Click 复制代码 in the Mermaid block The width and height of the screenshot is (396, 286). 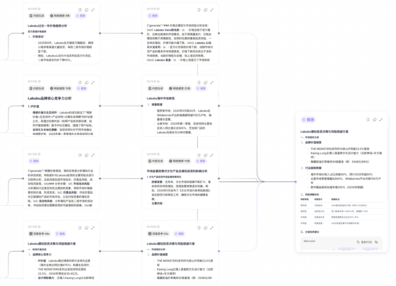(364, 242)
